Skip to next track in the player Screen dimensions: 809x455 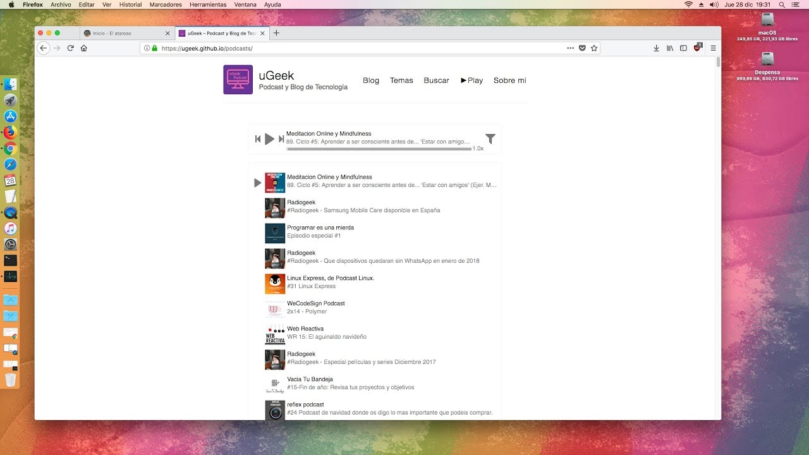[281, 139]
